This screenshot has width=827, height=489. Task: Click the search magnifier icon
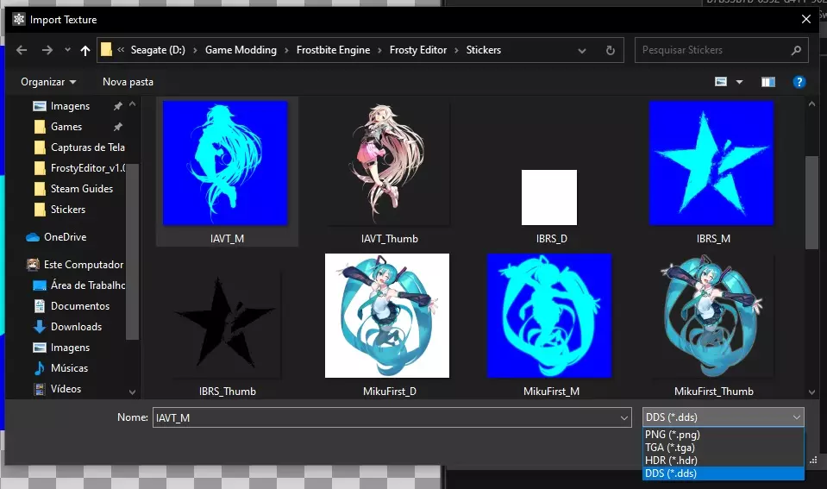[x=797, y=50]
